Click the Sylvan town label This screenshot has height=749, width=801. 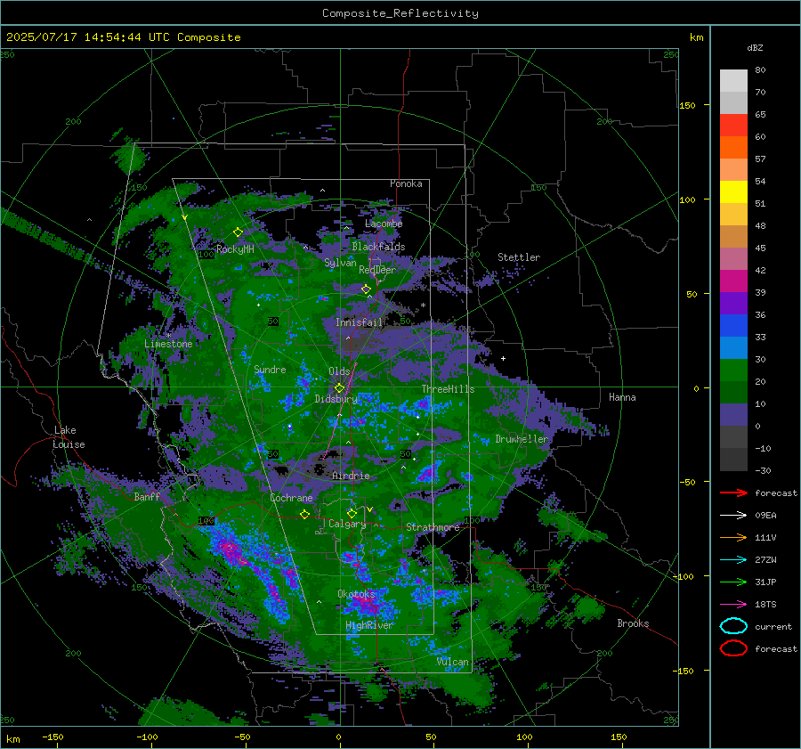pyautogui.click(x=340, y=262)
